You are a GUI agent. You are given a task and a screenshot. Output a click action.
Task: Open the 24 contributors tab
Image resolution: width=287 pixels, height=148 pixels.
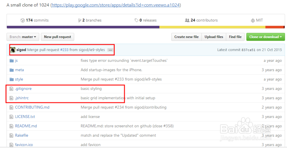pos(204,20)
